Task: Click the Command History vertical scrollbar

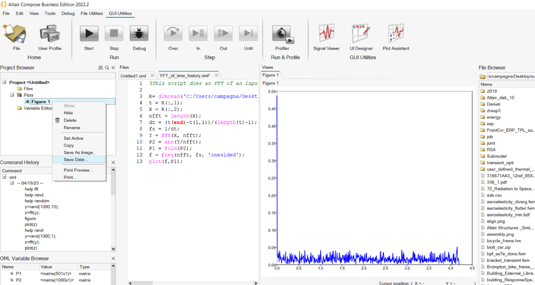Action: pyautogui.click(x=113, y=209)
